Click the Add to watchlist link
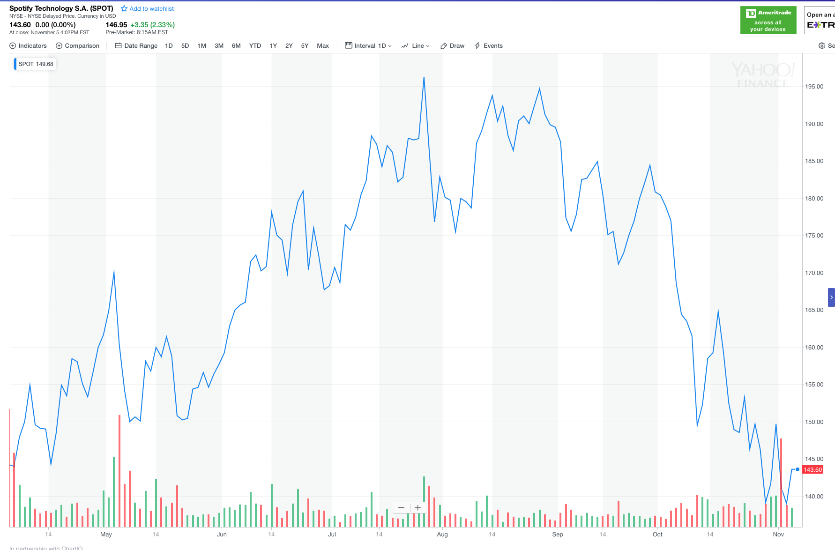This screenshot has height=550, width=835. pos(151,9)
